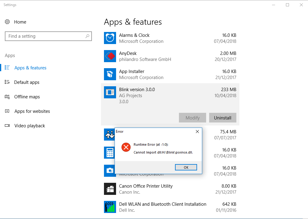Viewport: 308px width, 219px height.
Task: Select the AnyDesk entry name
Action: point(128,53)
